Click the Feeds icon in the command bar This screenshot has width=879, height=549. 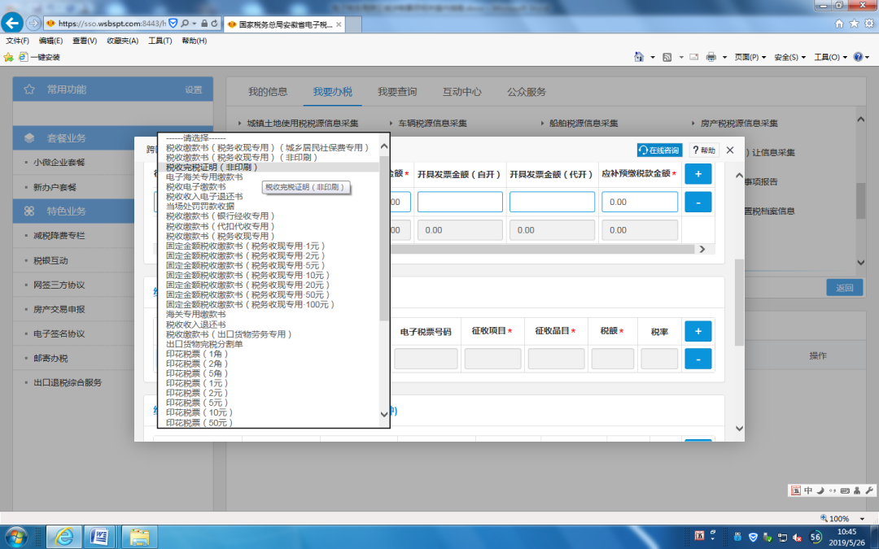tap(667, 57)
